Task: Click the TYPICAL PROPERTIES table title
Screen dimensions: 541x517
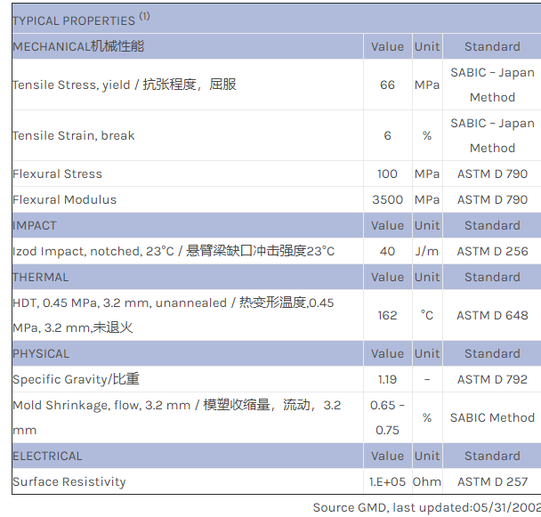Action: 75,20
